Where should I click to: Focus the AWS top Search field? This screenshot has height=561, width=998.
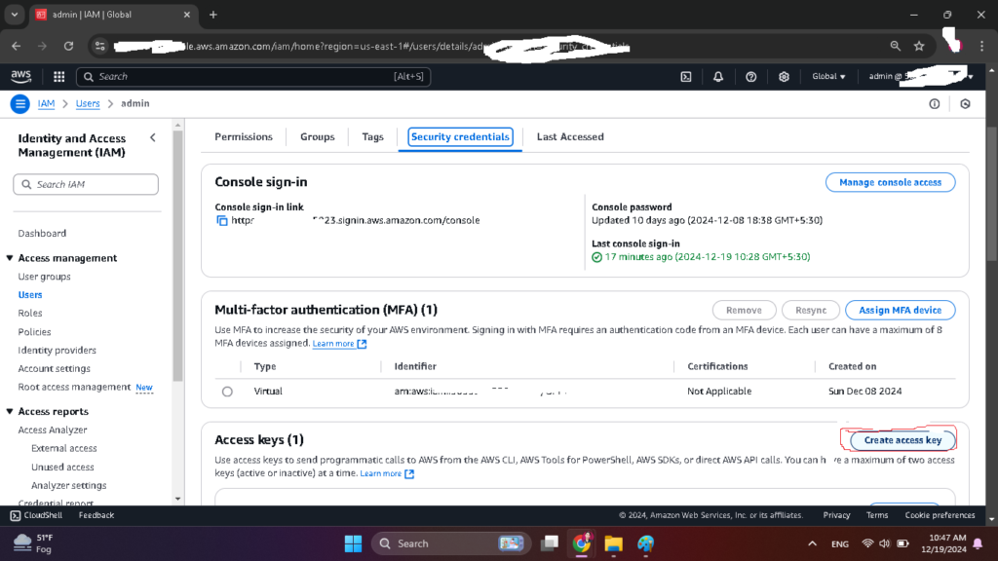pos(253,76)
